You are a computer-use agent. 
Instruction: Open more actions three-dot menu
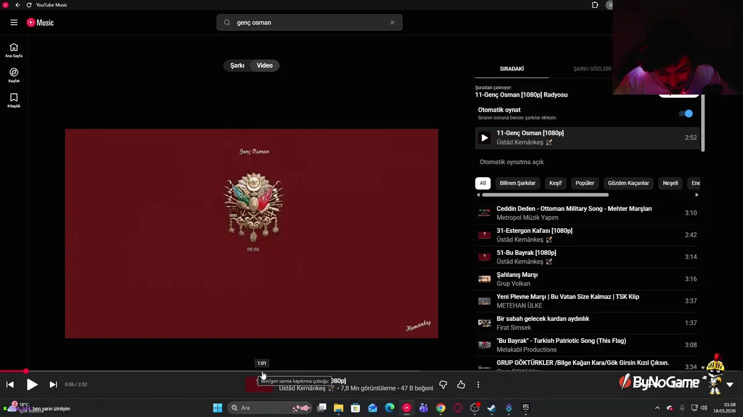click(x=478, y=385)
